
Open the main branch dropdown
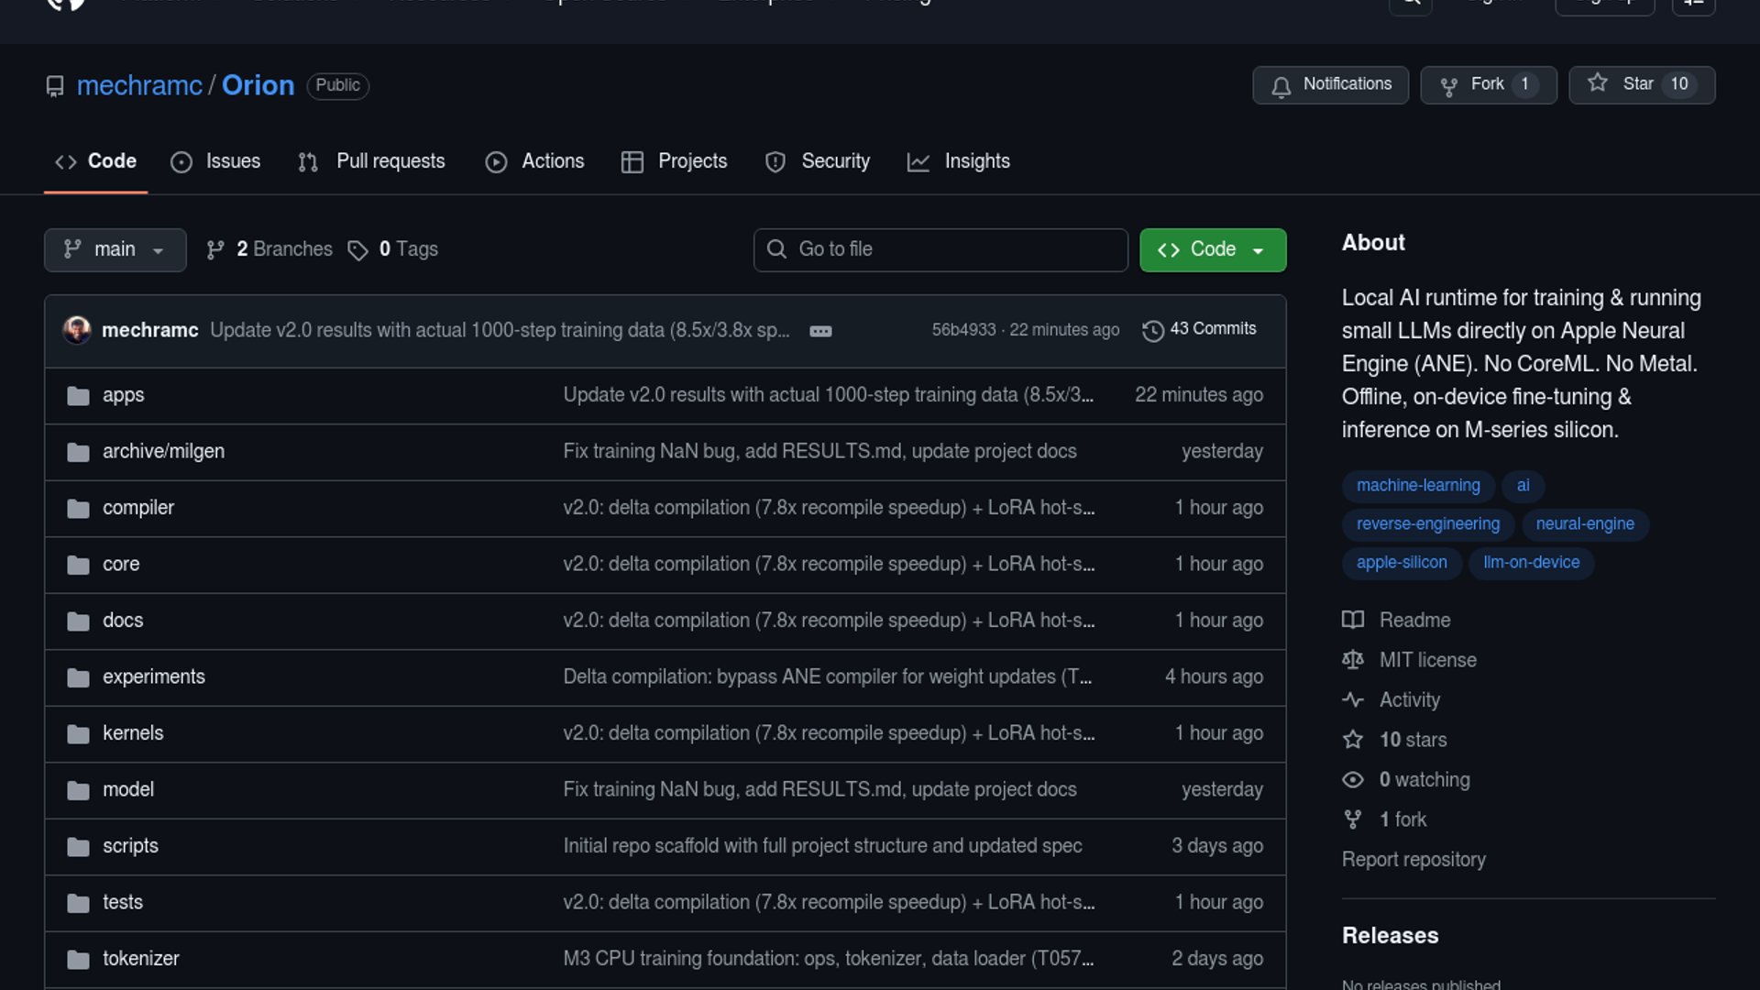115,250
